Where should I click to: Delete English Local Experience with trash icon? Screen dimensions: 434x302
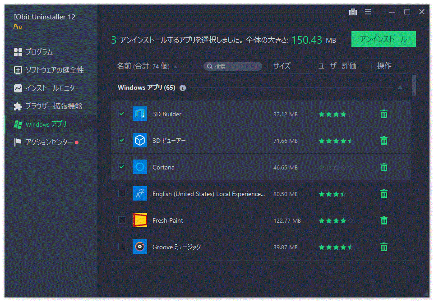point(384,193)
